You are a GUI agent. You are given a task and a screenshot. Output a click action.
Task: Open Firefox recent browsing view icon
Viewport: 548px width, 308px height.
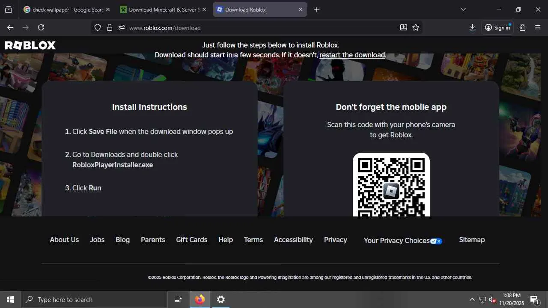(x=9, y=9)
